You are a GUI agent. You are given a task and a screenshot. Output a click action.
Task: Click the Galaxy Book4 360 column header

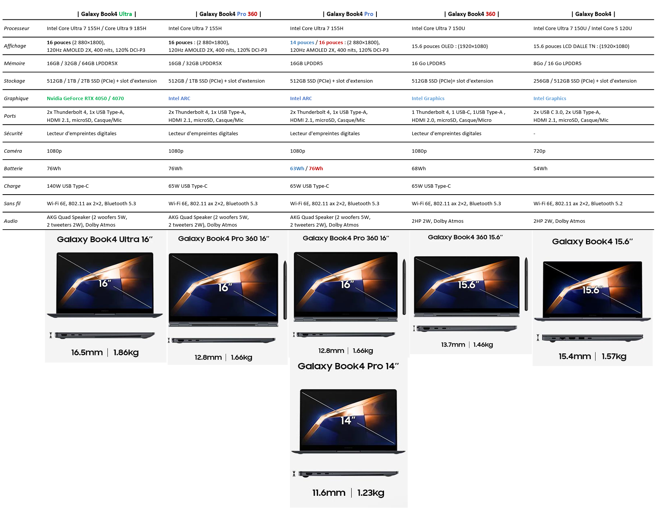(471, 14)
